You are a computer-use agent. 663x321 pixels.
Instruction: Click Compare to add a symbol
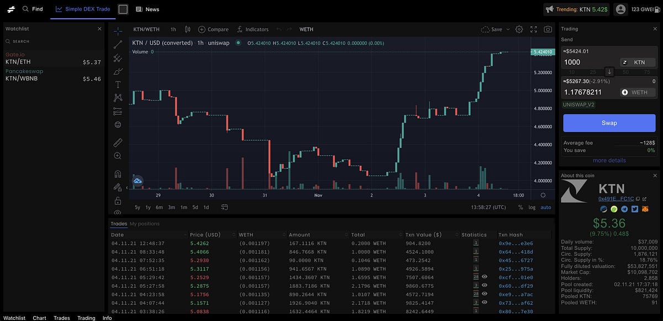[x=213, y=29]
